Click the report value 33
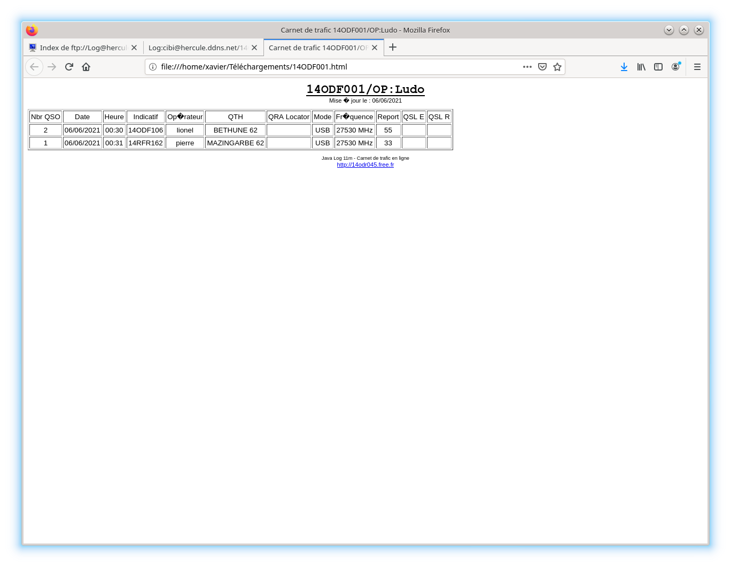This screenshot has height=567, width=731. [388, 143]
